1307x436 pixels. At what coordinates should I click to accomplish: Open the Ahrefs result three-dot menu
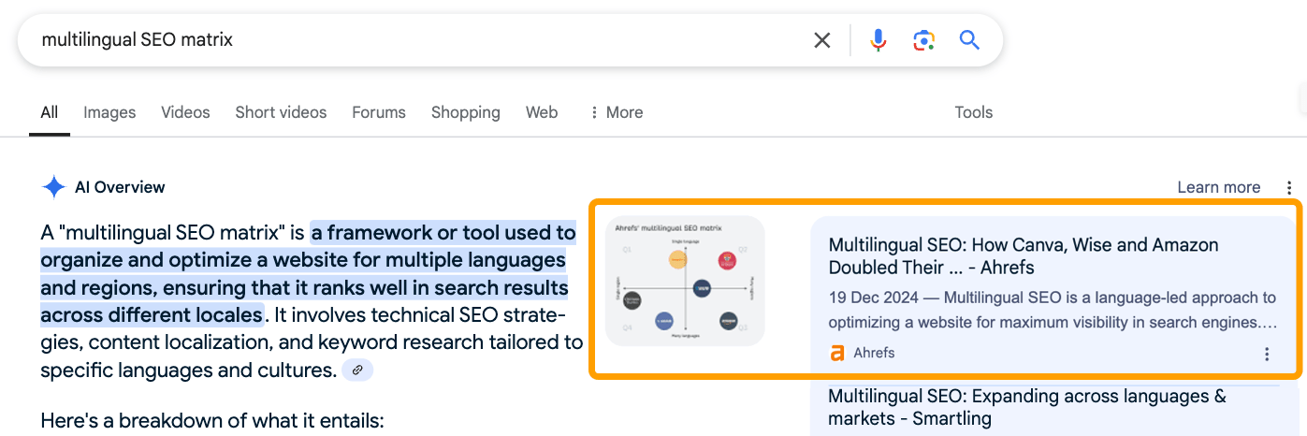(1267, 354)
